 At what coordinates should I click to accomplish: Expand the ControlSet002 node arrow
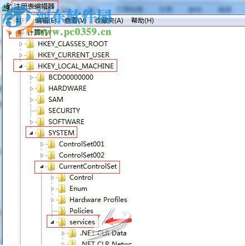pyautogui.click(x=42, y=155)
